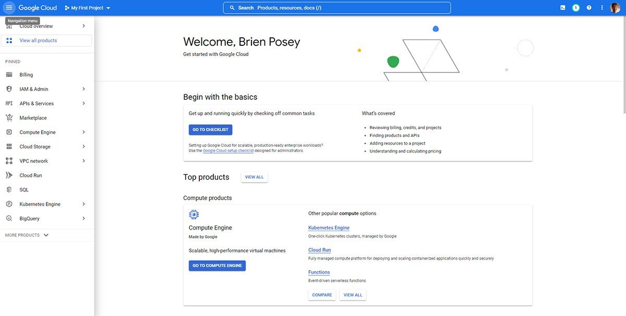Open the Cloud Run link in compute options
This screenshot has width=626, height=316.
[319, 250]
